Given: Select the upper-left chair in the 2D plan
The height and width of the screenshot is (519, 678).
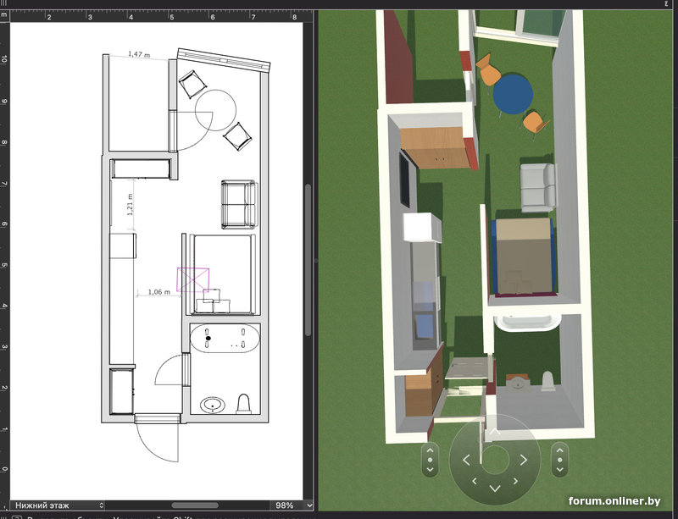Looking at the screenshot, I should pyautogui.click(x=192, y=84).
